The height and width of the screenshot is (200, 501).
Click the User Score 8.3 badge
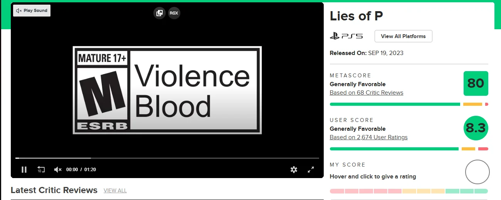click(476, 128)
